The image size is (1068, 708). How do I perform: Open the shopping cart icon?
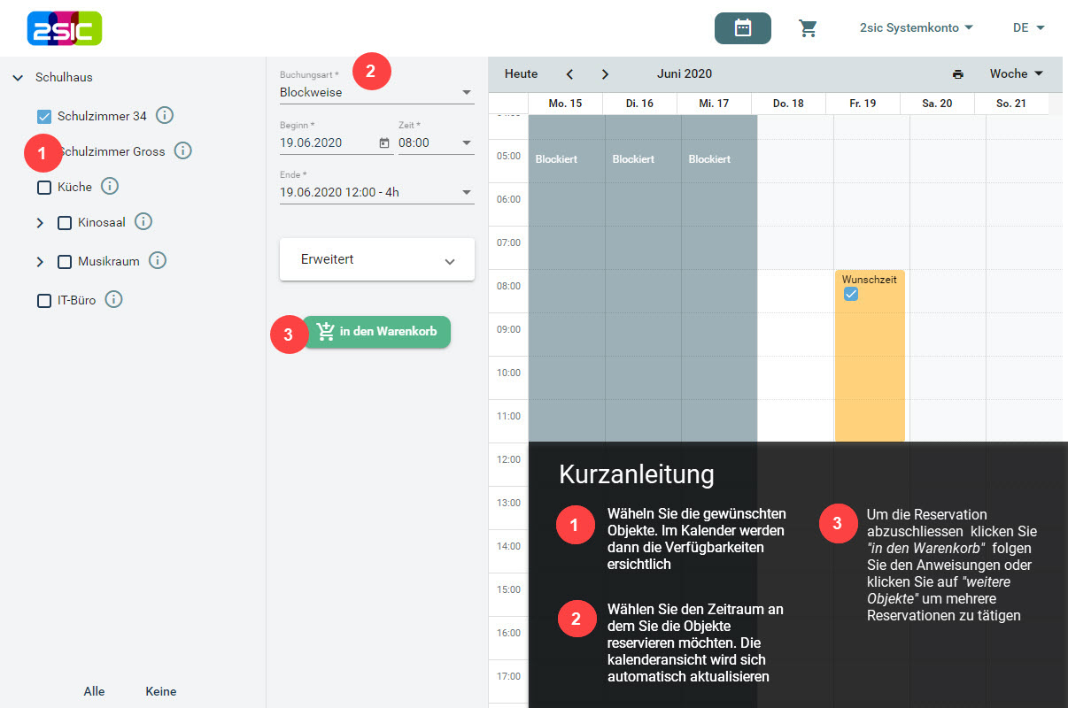(808, 28)
